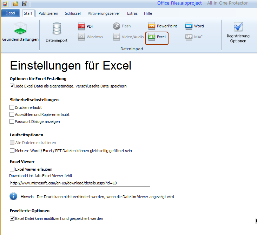Enable the Drucken erlaubt checkbox
This screenshot has width=257, height=235.
pyautogui.click(x=12, y=107)
